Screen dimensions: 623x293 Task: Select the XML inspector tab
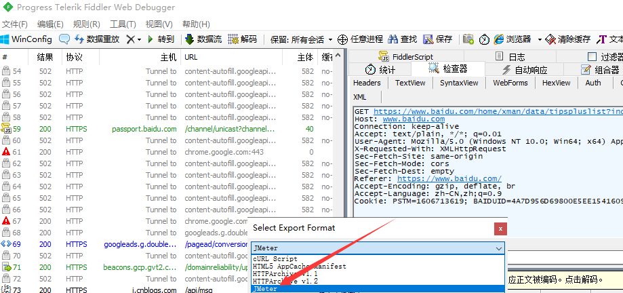(359, 97)
